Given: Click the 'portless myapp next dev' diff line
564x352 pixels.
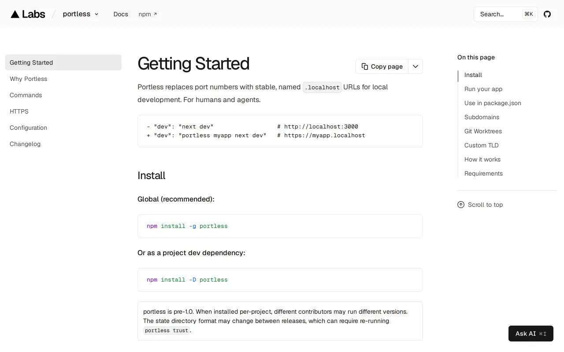Looking at the screenshot, I should click(256, 136).
